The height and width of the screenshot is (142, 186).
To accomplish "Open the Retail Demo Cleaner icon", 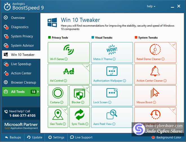I will (155, 50).
